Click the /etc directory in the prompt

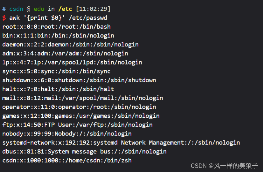[65, 9]
